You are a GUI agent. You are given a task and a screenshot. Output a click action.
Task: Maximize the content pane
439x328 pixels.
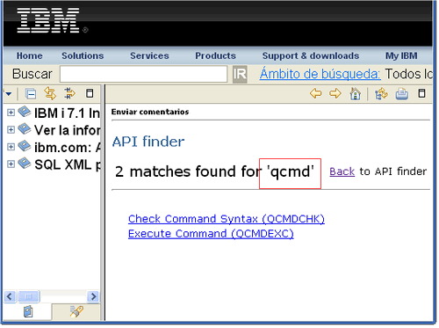tap(421, 93)
